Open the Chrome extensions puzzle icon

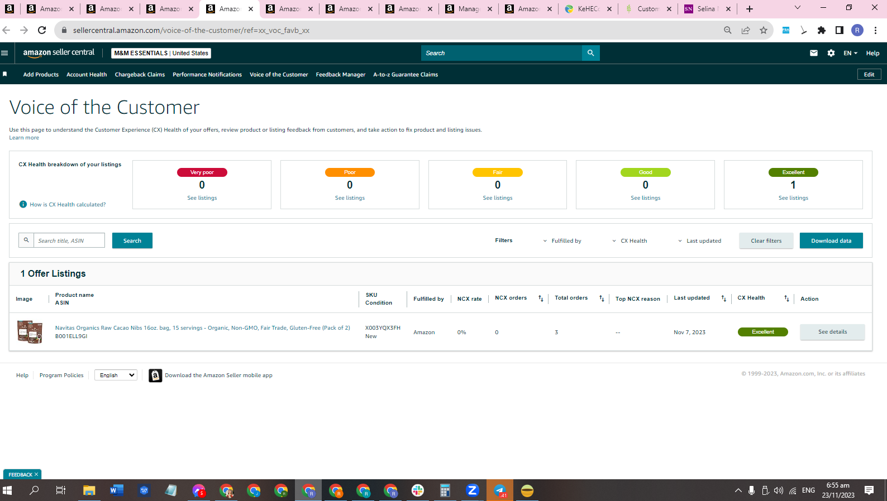pyautogui.click(x=822, y=30)
